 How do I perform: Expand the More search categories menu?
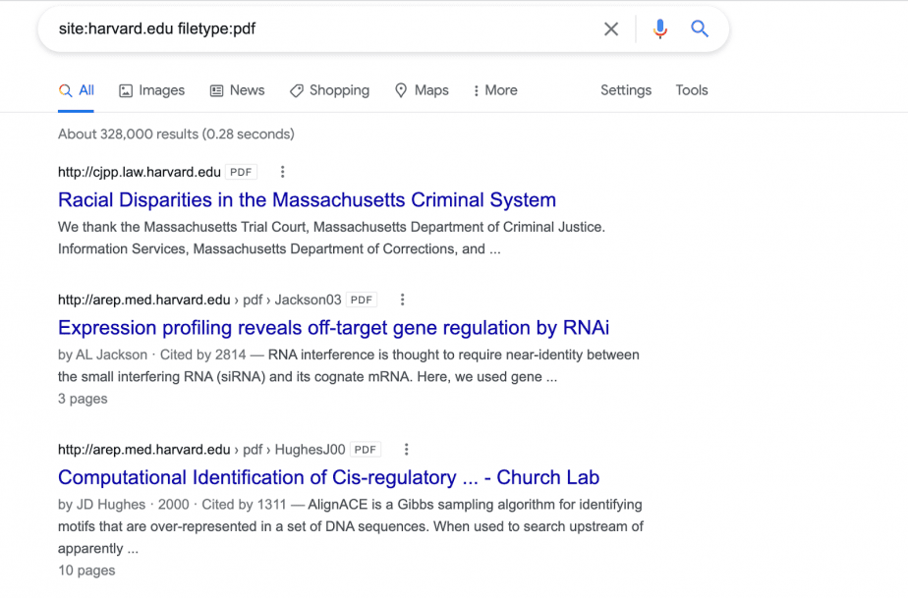pos(495,90)
